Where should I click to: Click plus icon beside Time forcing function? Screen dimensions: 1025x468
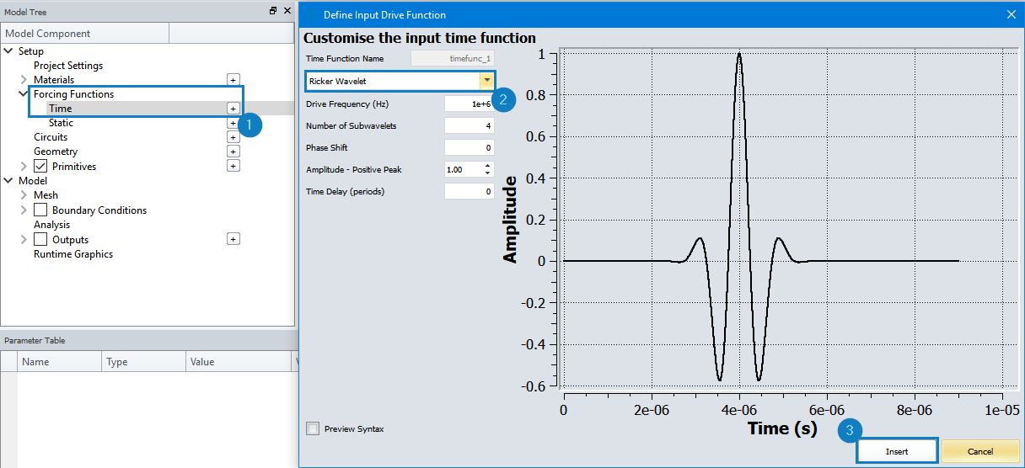(x=233, y=109)
